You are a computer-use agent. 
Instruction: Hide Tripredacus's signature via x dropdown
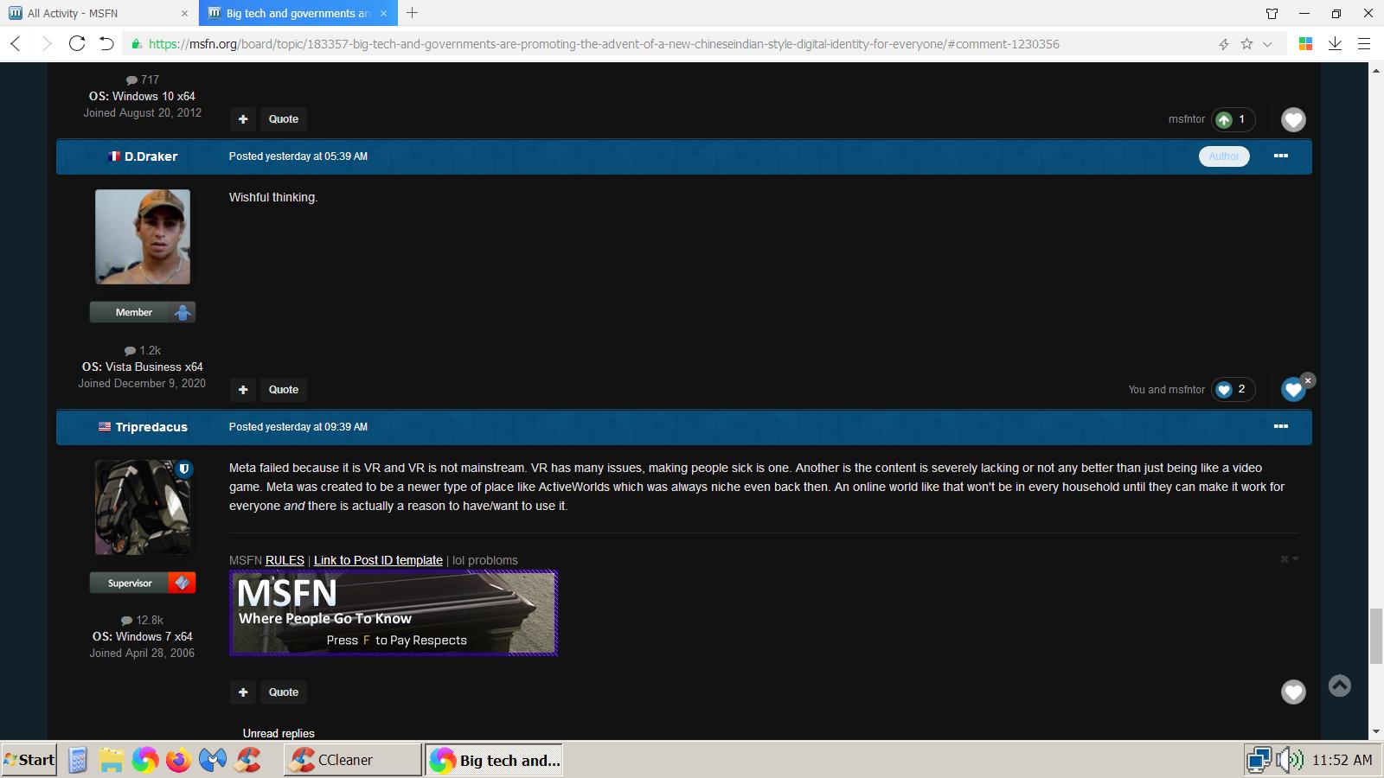pos(1289,559)
